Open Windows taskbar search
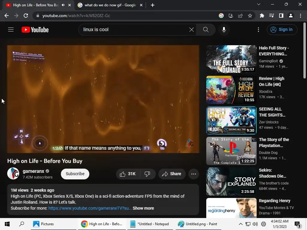 (x=22, y=224)
